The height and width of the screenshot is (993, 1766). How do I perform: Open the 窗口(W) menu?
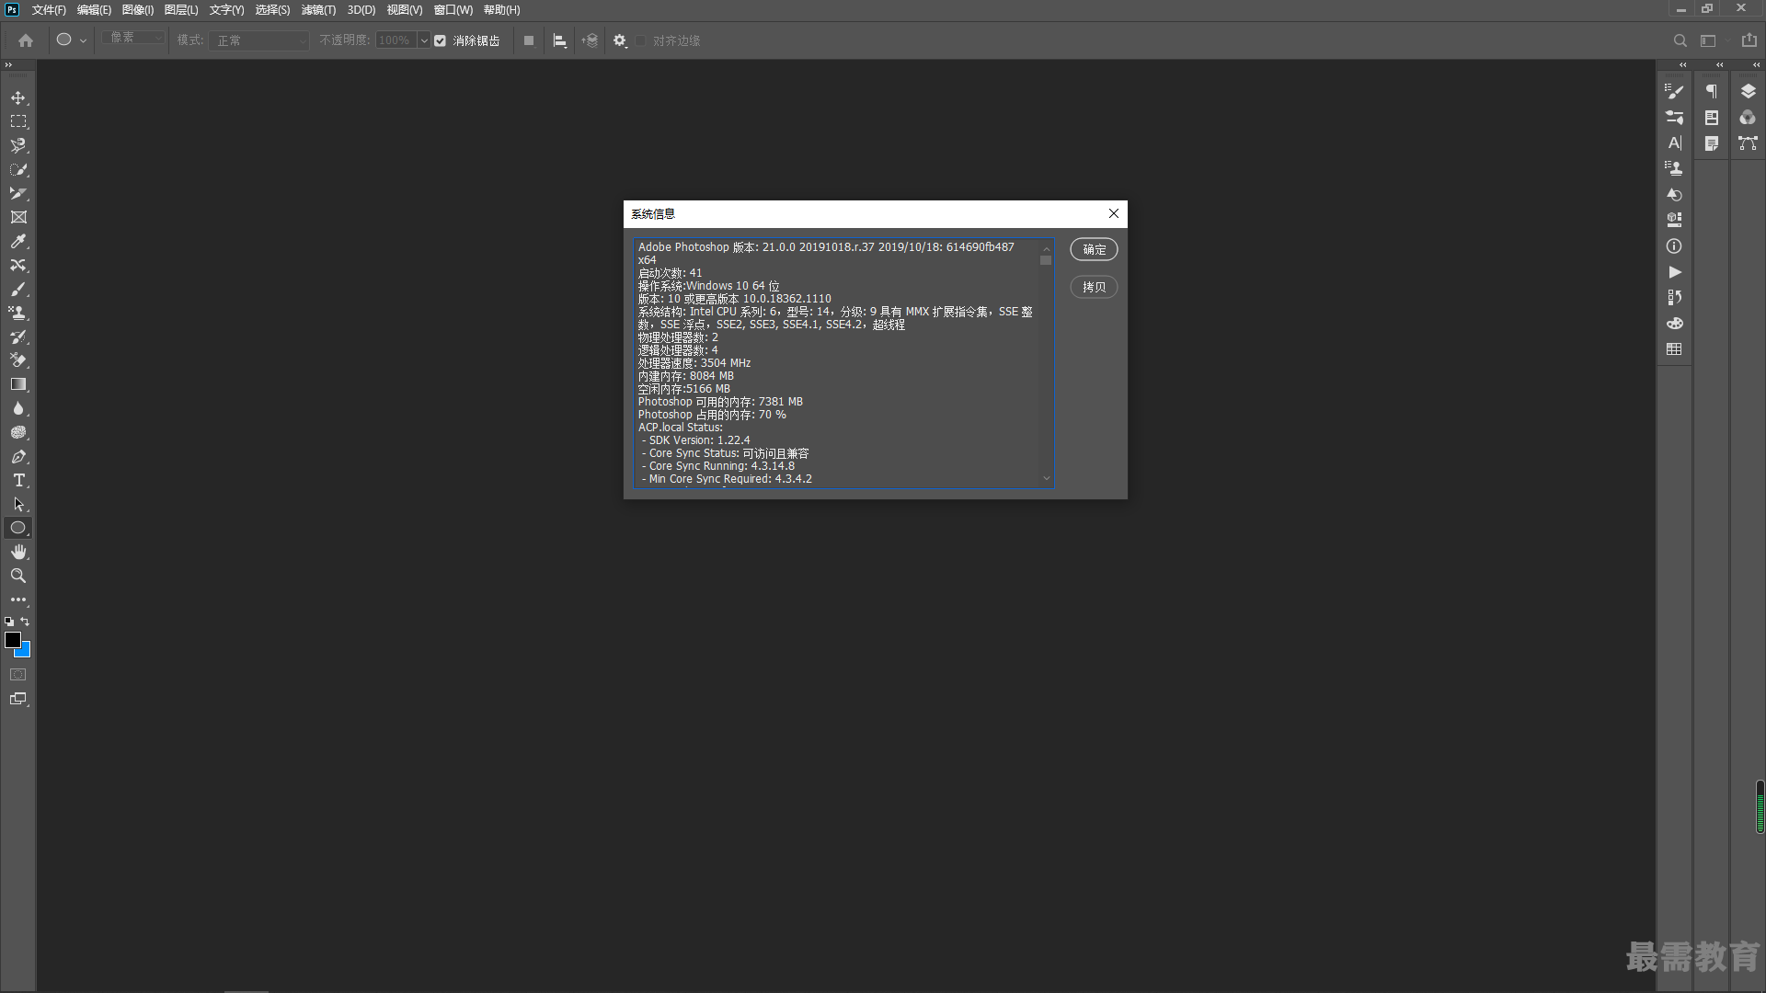click(x=453, y=10)
